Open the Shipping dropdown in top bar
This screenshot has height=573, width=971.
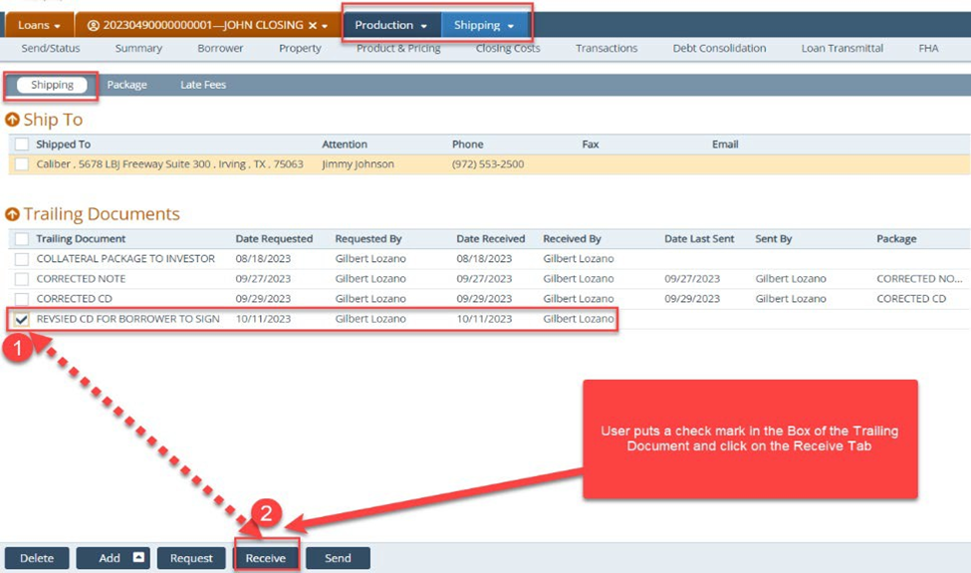(484, 25)
